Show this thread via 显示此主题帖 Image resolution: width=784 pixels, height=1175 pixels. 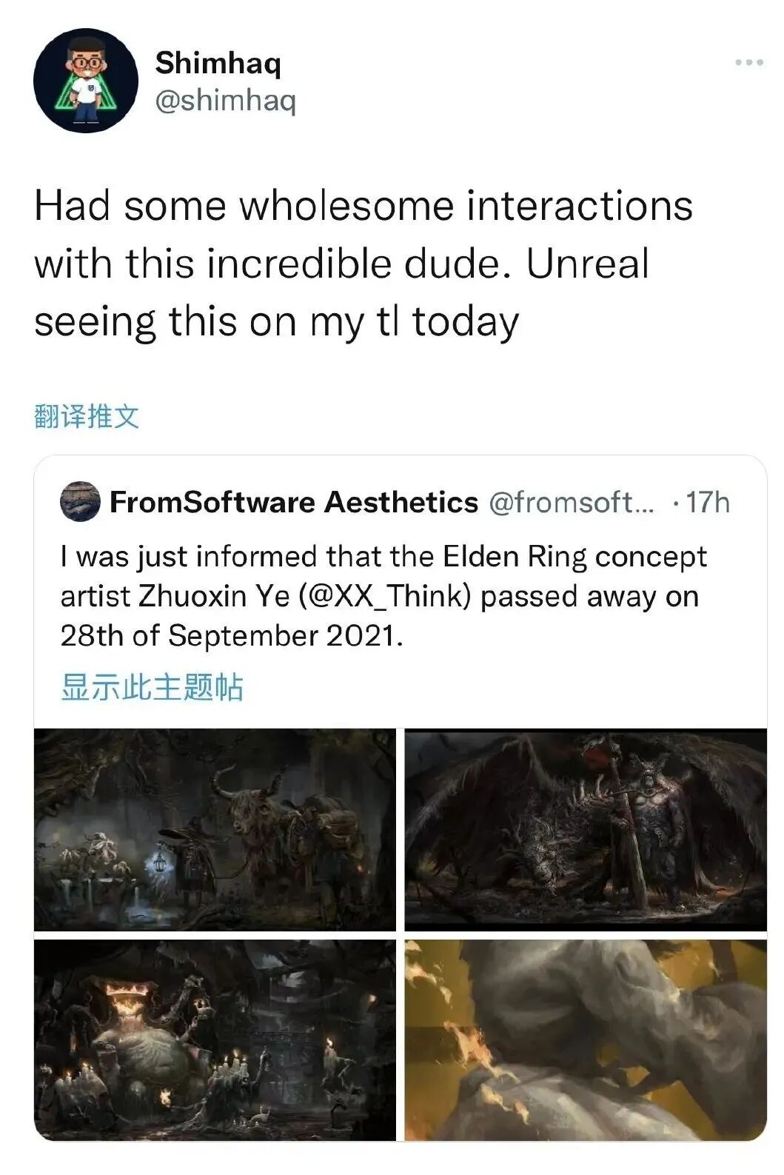[152, 687]
